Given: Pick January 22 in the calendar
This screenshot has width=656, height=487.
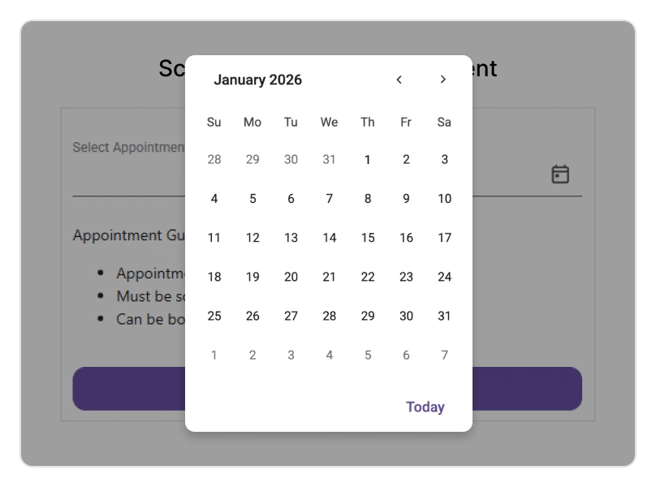Looking at the screenshot, I should point(367,277).
